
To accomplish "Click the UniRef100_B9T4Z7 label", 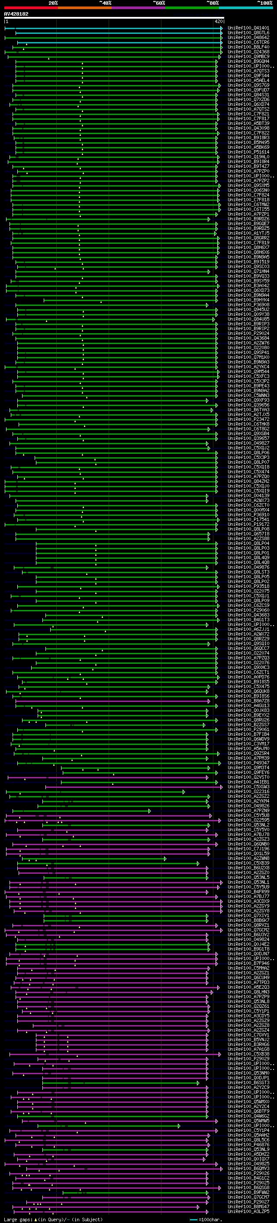I will [248, 166].
